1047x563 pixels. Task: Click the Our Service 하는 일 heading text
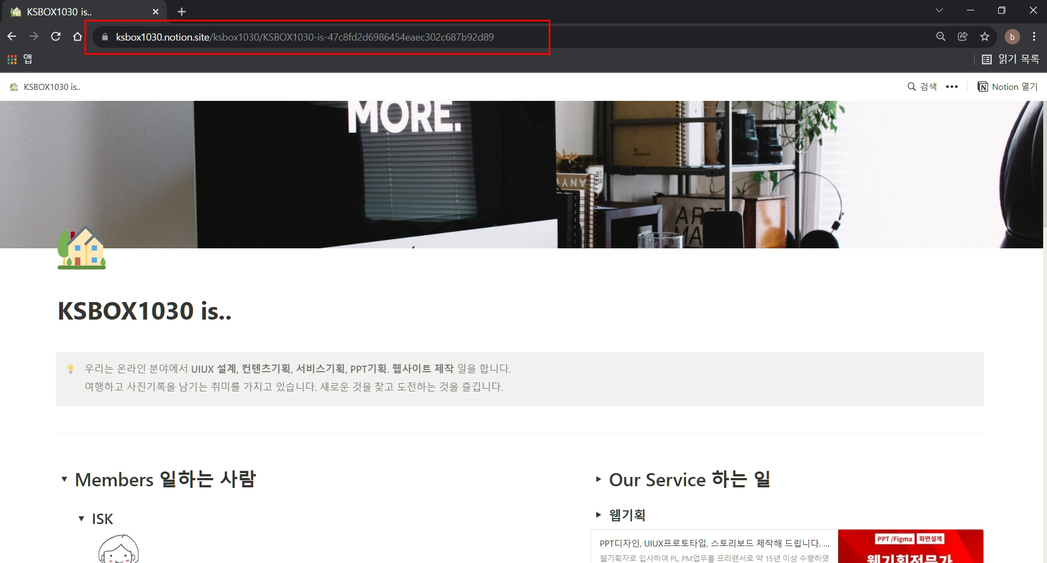click(x=690, y=480)
